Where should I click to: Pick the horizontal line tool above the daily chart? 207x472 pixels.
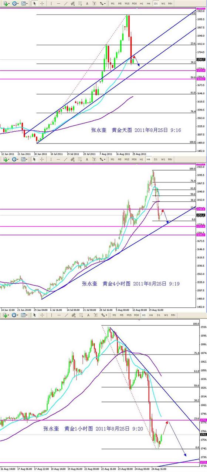[59, 3]
